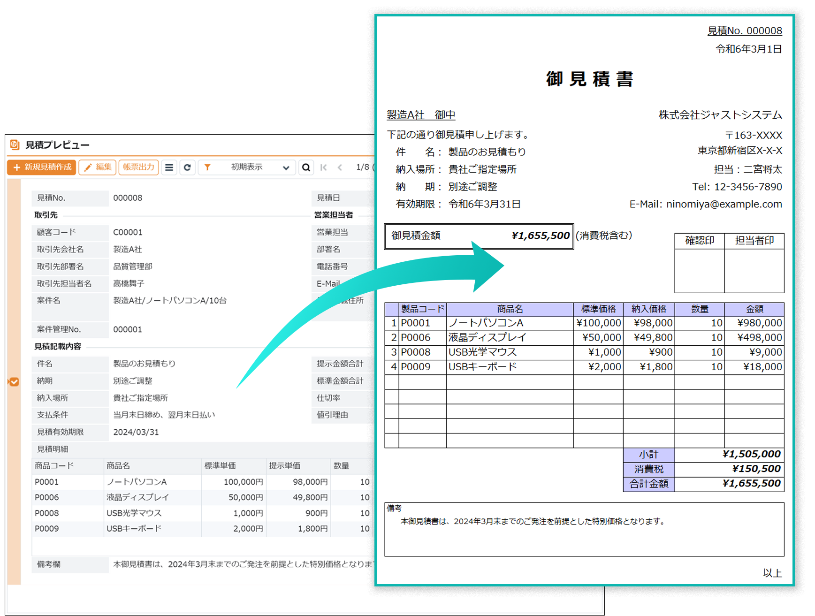Click 消費税 ¥150,500 value

(x=756, y=469)
